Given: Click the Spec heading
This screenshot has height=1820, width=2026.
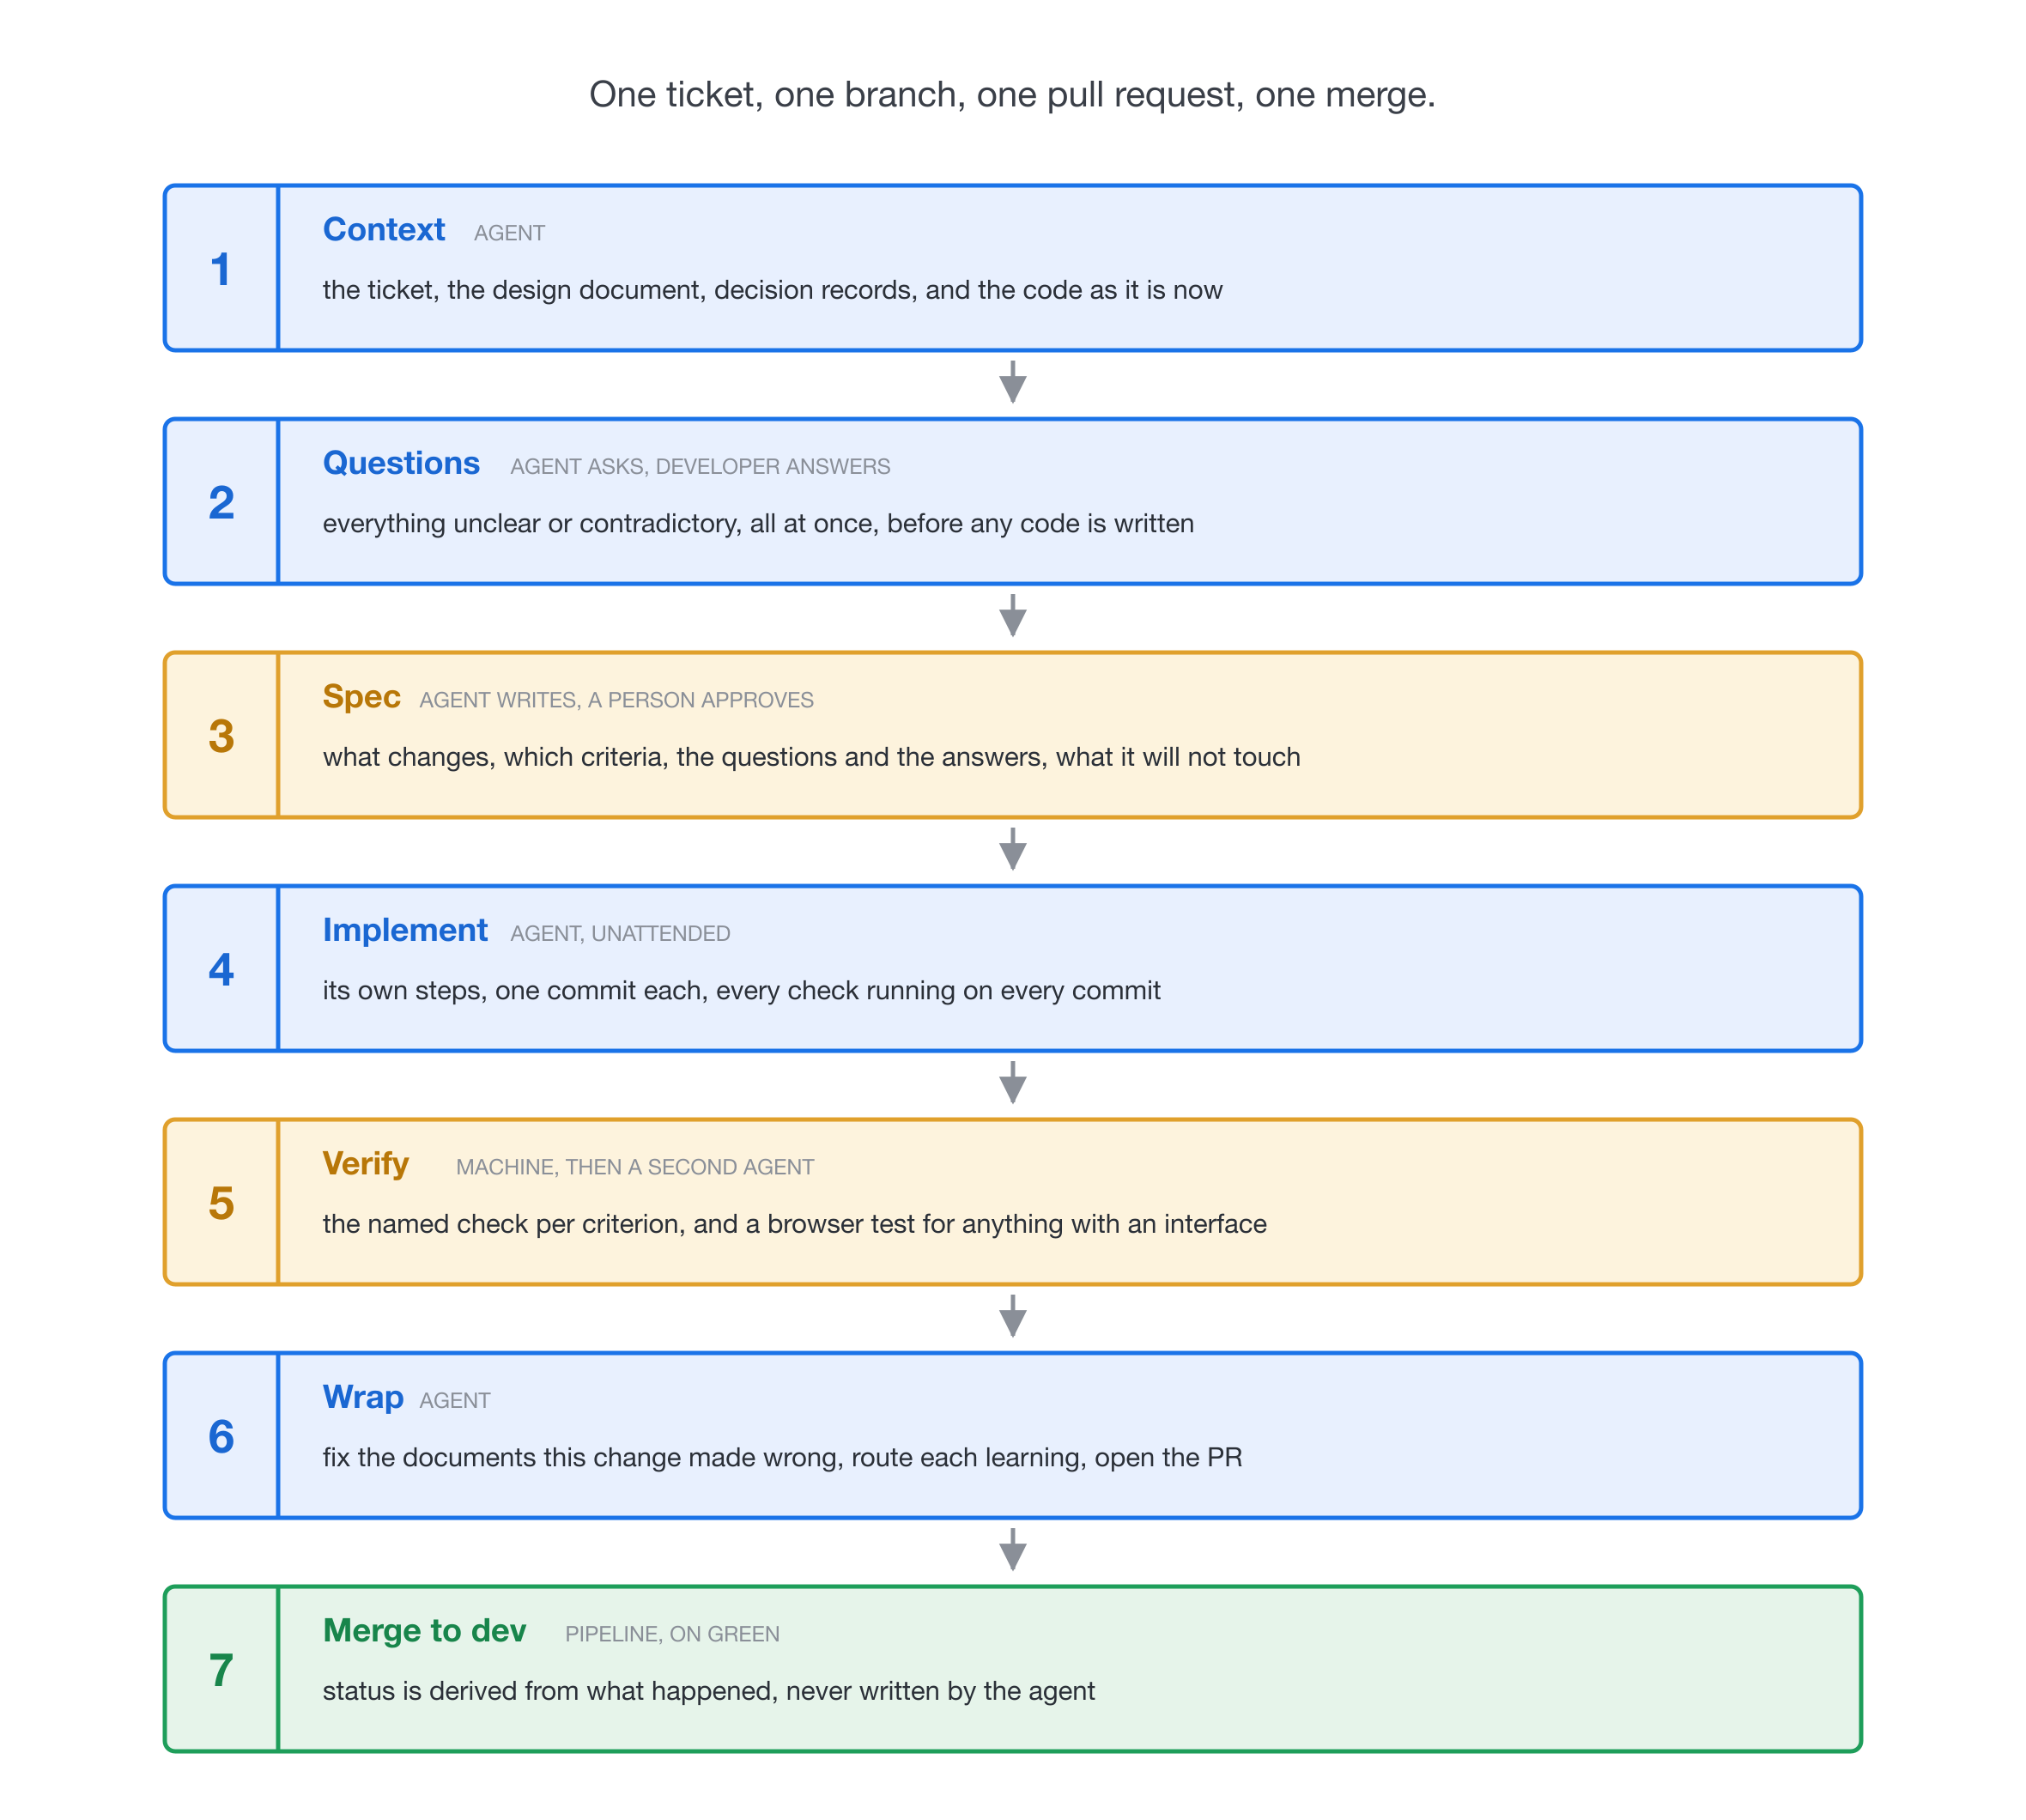Looking at the screenshot, I should point(361,697).
